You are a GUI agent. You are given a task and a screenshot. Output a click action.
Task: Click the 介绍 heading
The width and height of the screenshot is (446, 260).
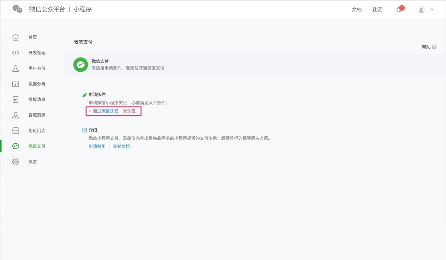93,130
